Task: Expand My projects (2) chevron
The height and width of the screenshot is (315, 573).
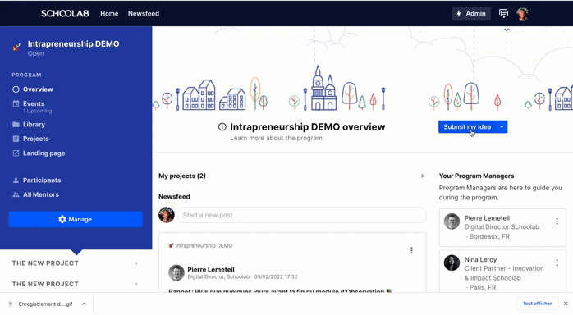Action: click(422, 176)
